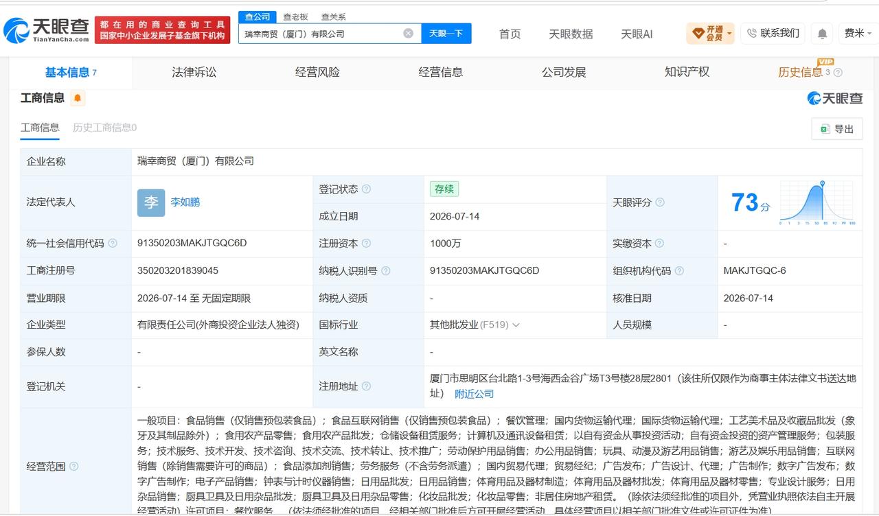This screenshot has width=879, height=516.
Task: Click the TianYanCha logo at top left
Action: tap(46, 30)
